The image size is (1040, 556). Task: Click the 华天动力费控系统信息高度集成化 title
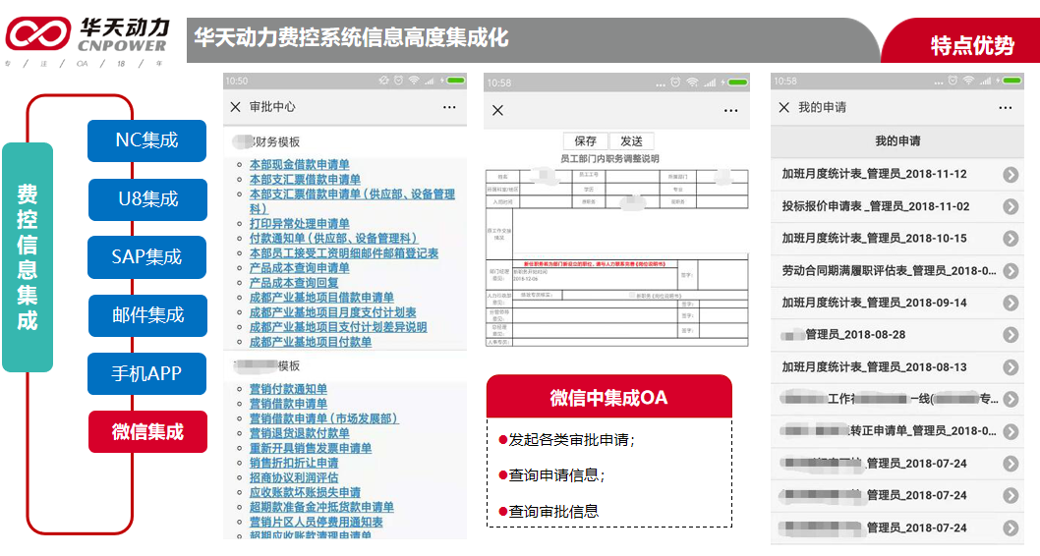[x=352, y=37]
